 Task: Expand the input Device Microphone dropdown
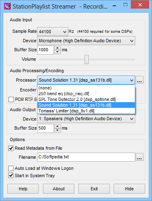coord(86,41)
